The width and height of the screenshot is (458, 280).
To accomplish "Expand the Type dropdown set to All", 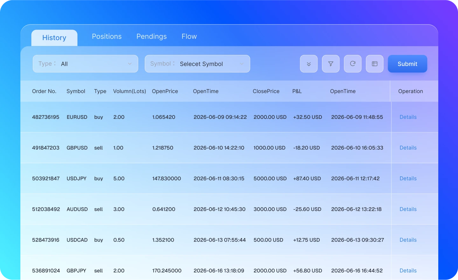I will coord(85,64).
